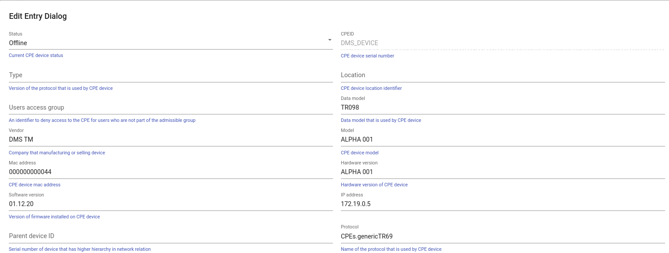
Task: Click into the Location input field
Action: pyautogui.click(x=502, y=75)
